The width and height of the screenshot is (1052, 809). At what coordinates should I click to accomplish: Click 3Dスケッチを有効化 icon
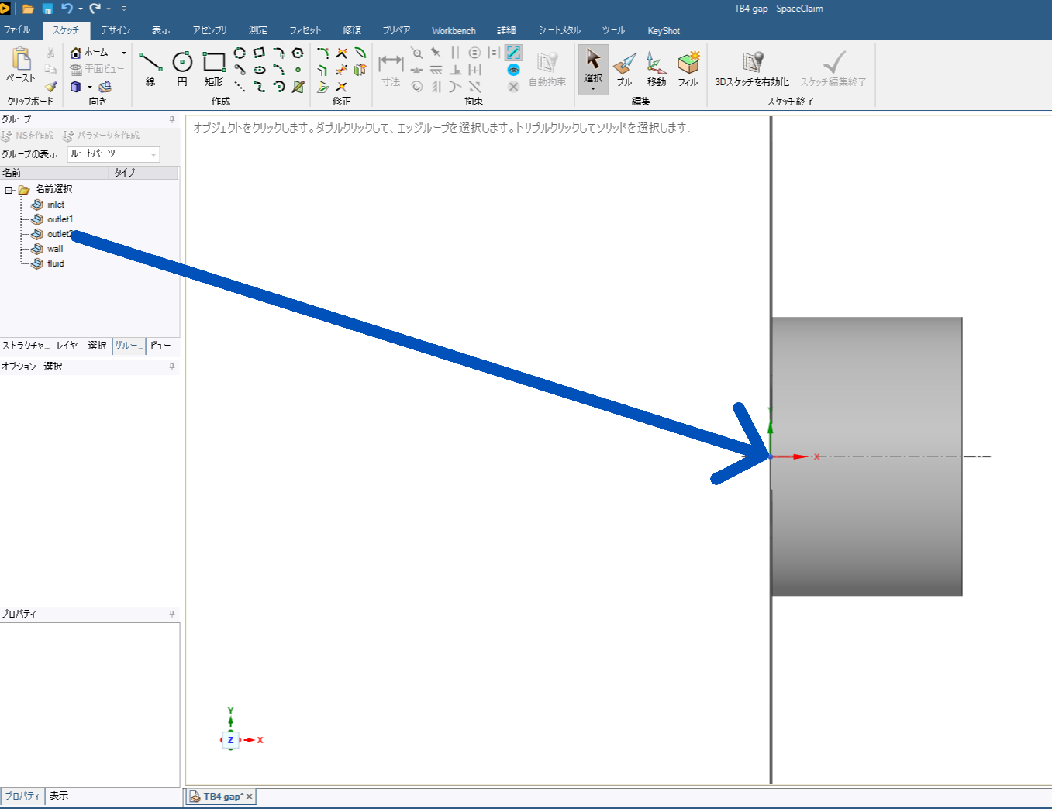point(752,62)
